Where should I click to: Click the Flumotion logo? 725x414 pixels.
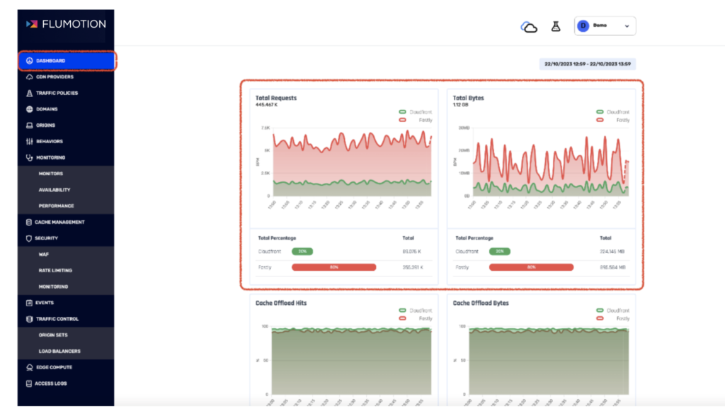66,24
